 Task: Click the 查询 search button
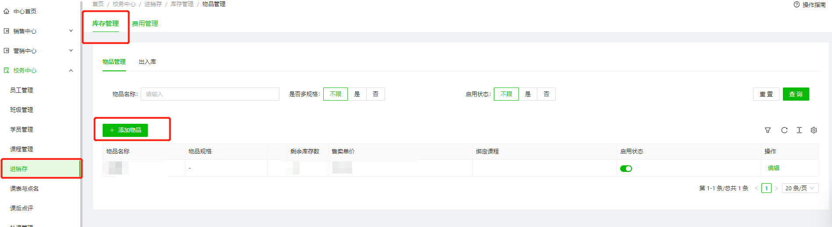point(796,94)
